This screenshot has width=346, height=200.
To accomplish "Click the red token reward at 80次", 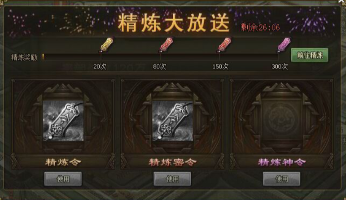I will click(x=166, y=45).
